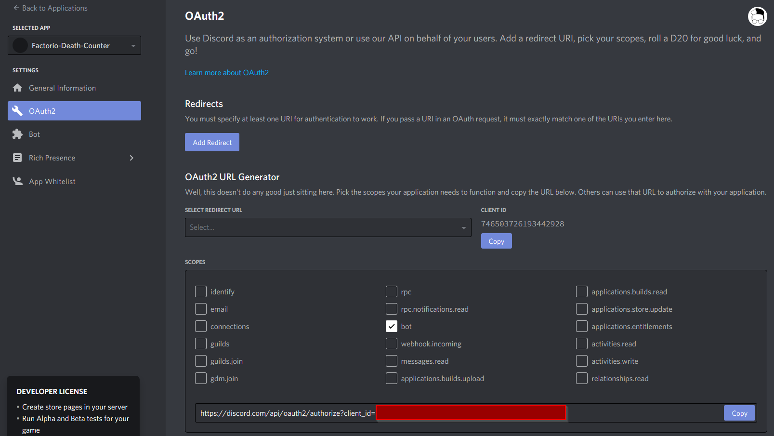
Task: Check the guilds.join scope
Action: click(x=201, y=361)
